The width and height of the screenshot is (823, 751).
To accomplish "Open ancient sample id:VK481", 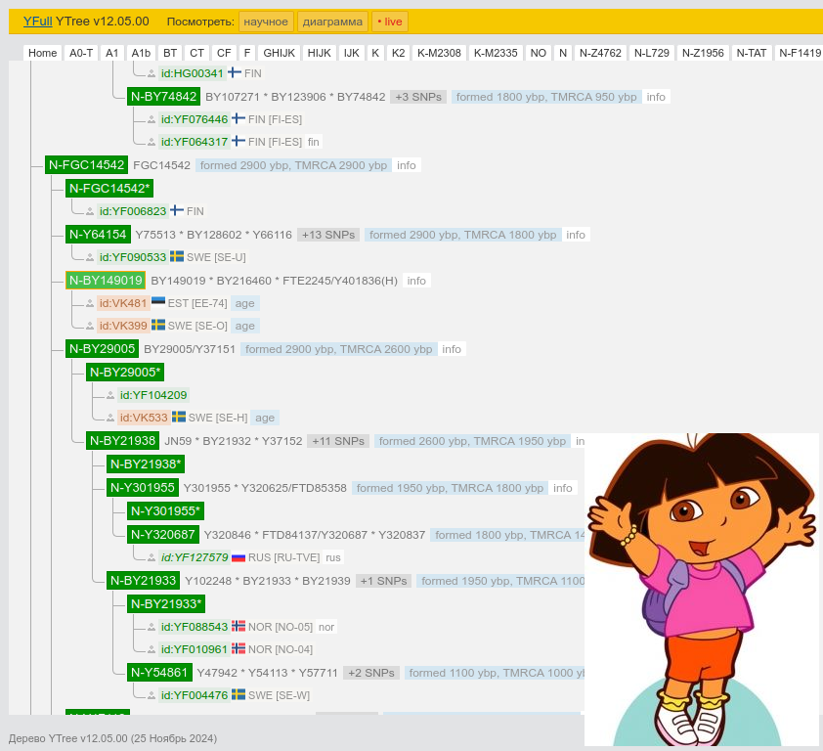I will [123, 303].
